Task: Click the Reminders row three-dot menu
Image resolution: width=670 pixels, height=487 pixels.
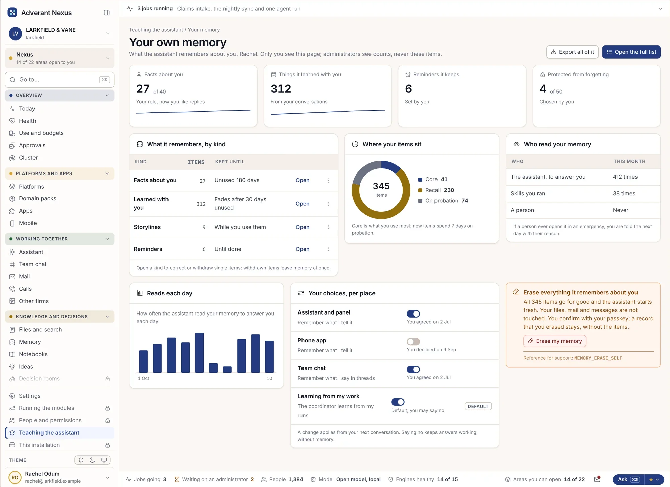Action: point(328,249)
